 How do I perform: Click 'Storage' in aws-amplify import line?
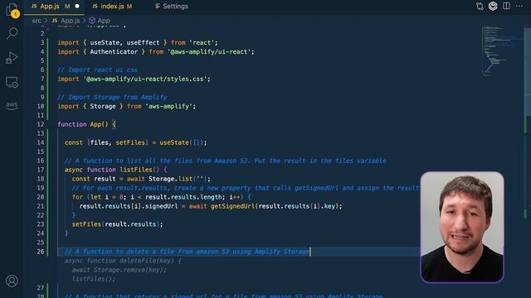pos(103,106)
